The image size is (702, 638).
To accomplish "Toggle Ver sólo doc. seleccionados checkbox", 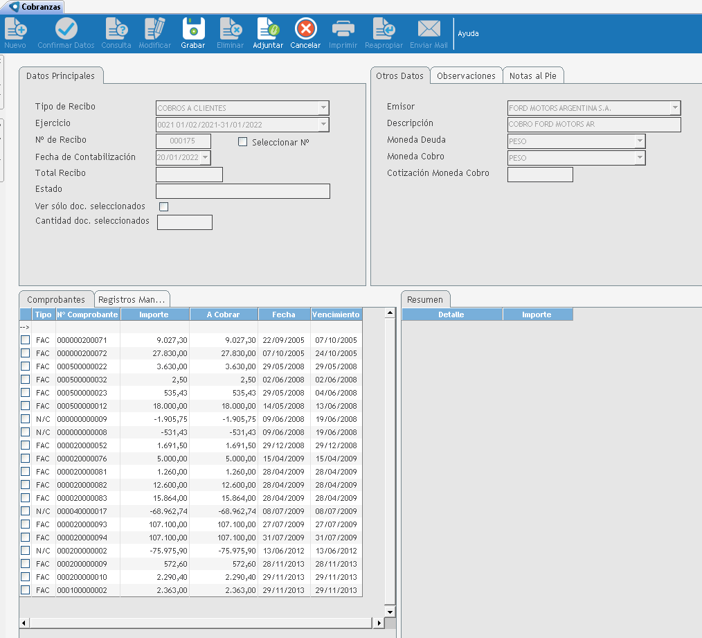I will [164, 206].
